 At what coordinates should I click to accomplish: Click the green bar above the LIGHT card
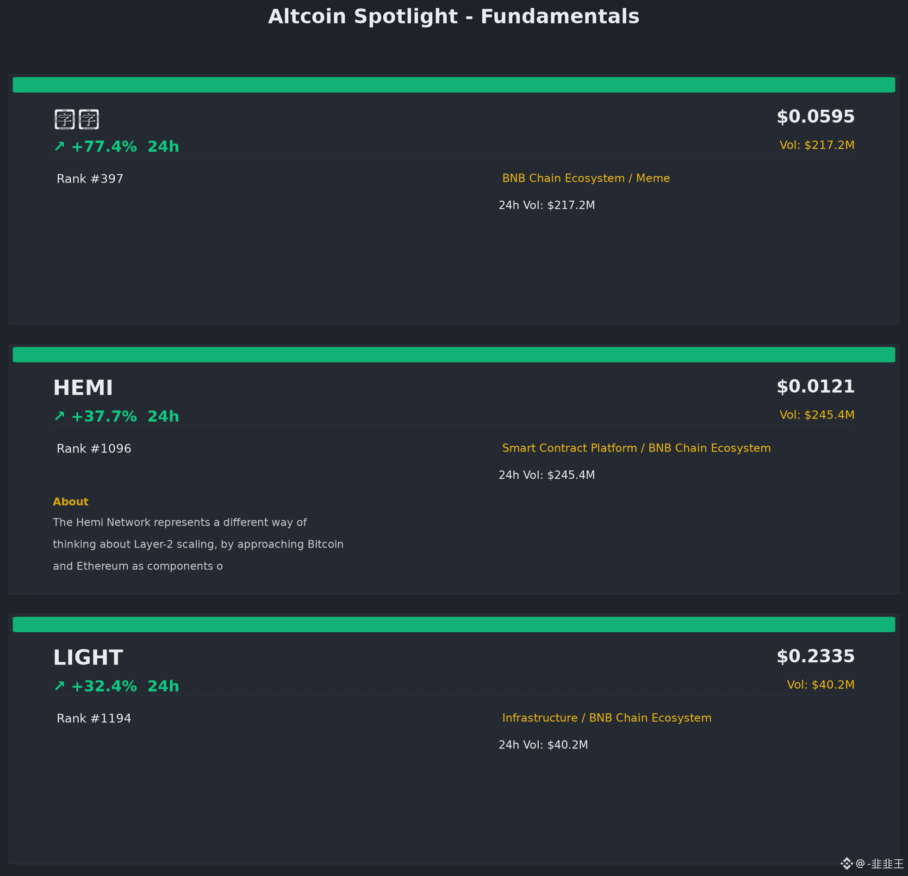point(454,624)
